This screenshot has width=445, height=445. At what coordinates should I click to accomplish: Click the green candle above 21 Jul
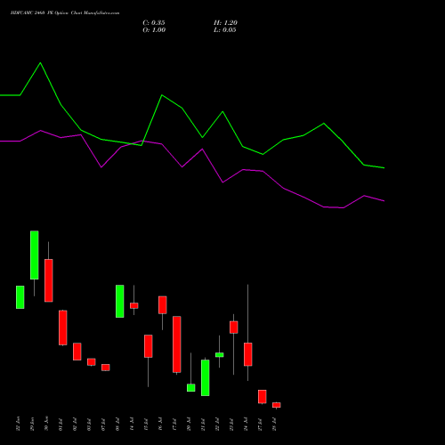[x=206, y=377]
